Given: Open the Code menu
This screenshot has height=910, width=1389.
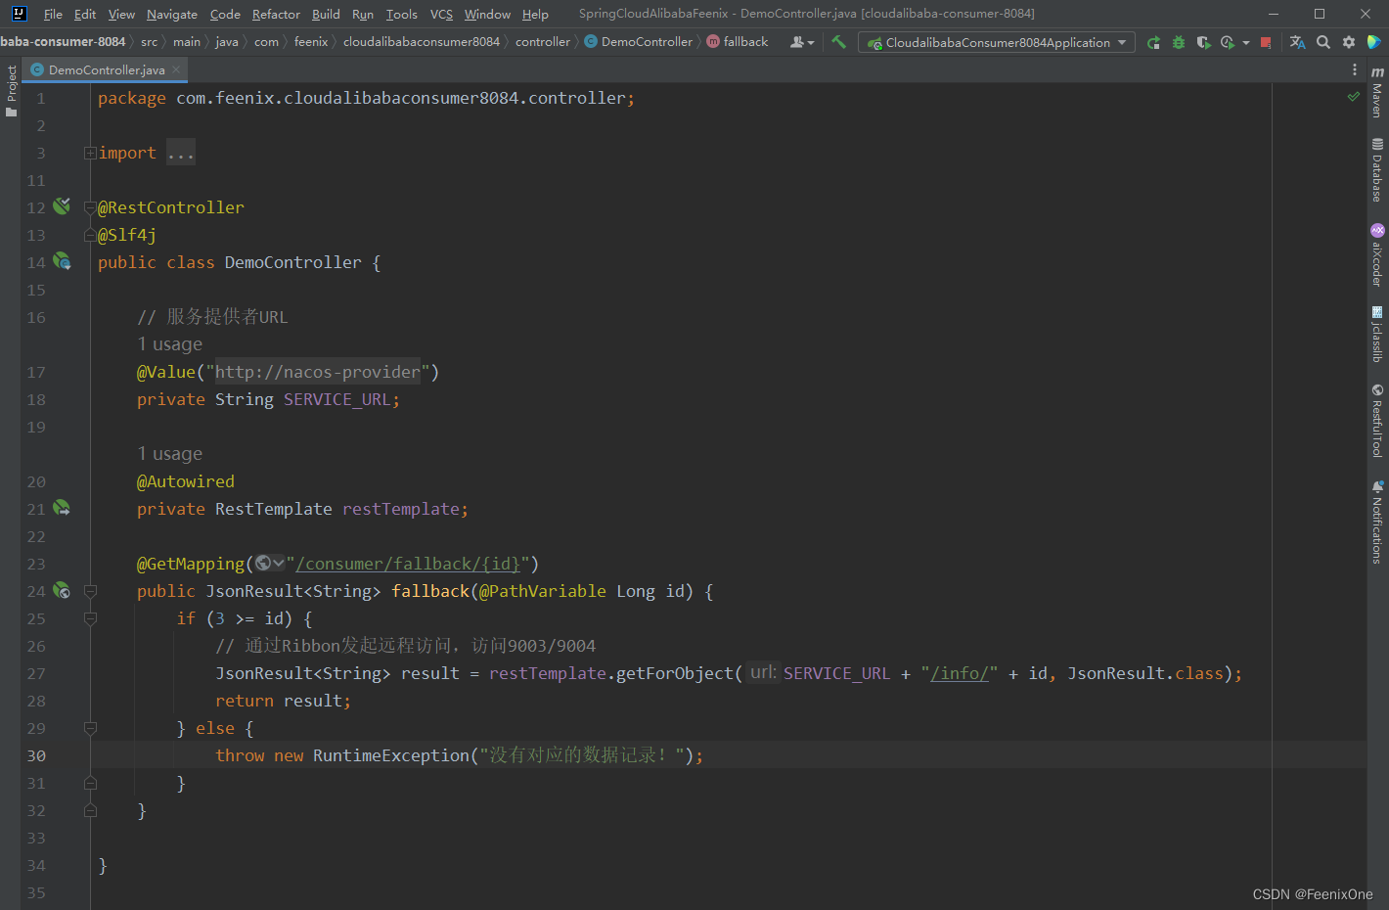Looking at the screenshot, I should pyautogui.click(x=225, y=14).
